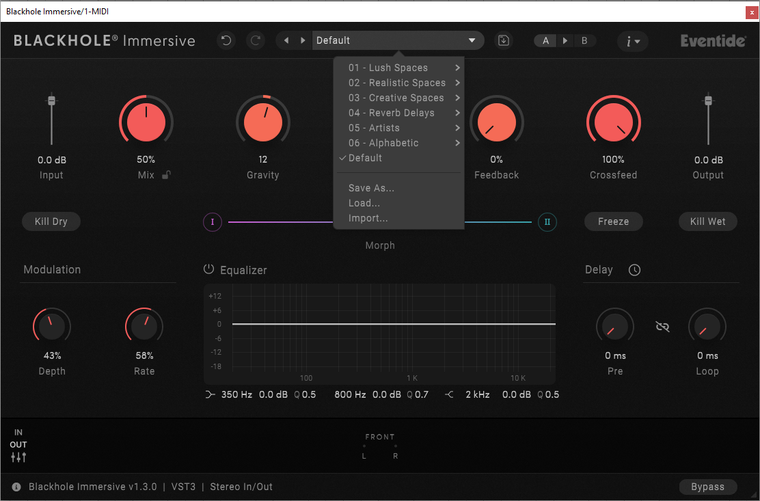Click the redo arrow icon
The image size is (760, 501).
click(256, 40)
